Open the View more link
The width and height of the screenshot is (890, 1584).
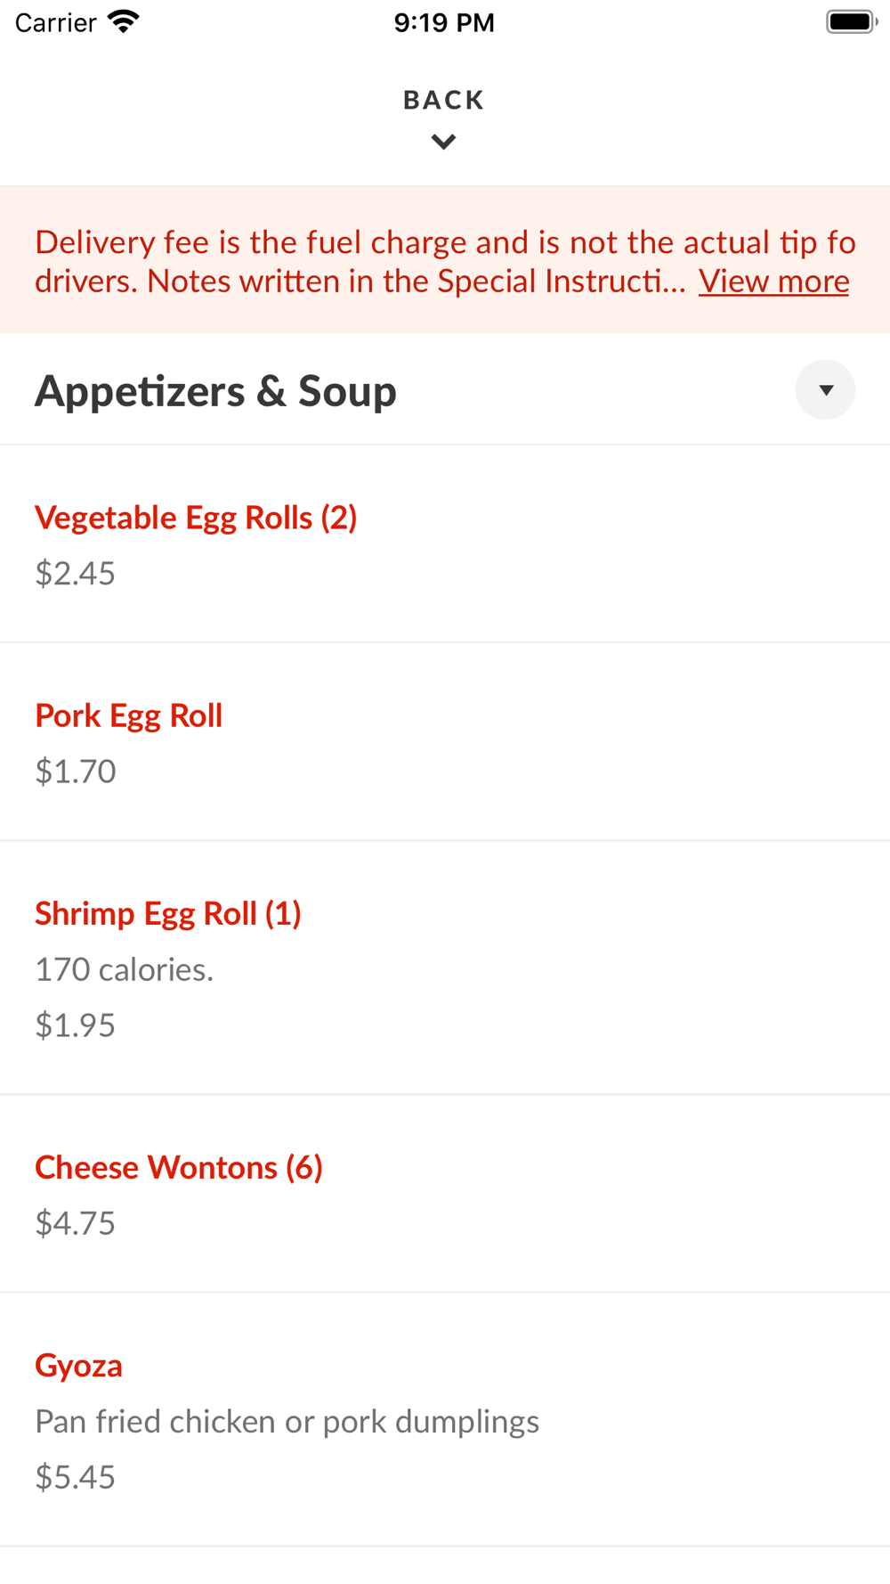[773, 282]
